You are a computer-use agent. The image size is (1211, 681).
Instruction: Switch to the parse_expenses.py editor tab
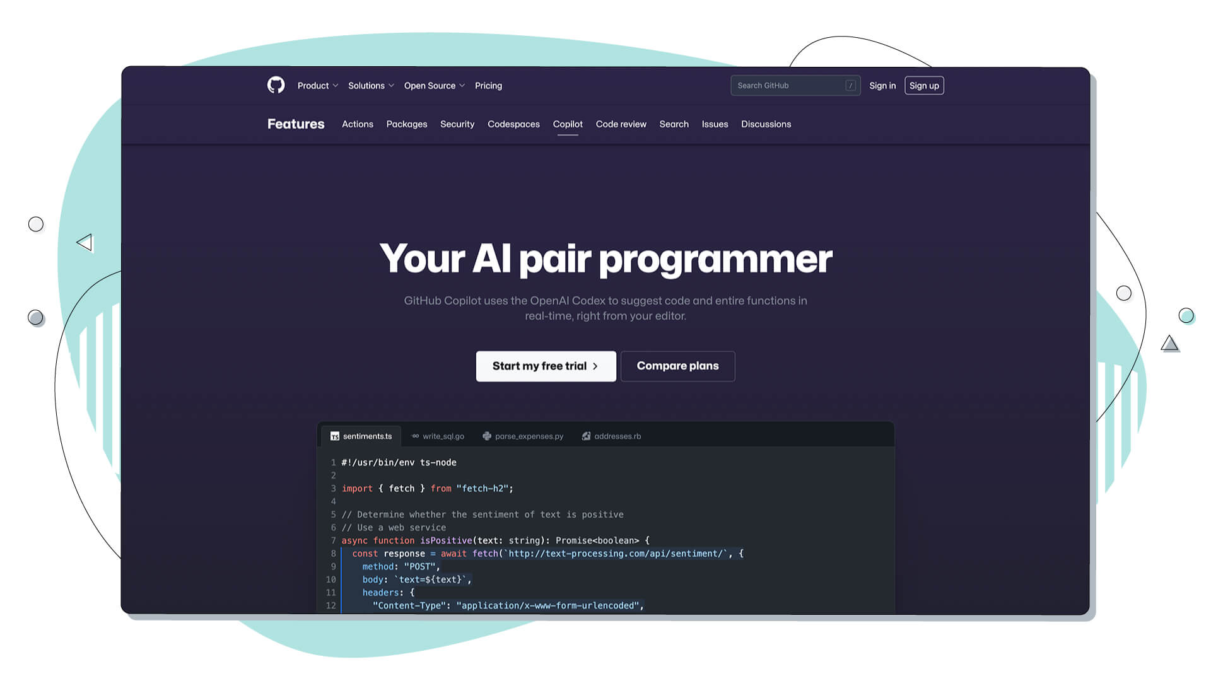(x=523, y=436)
